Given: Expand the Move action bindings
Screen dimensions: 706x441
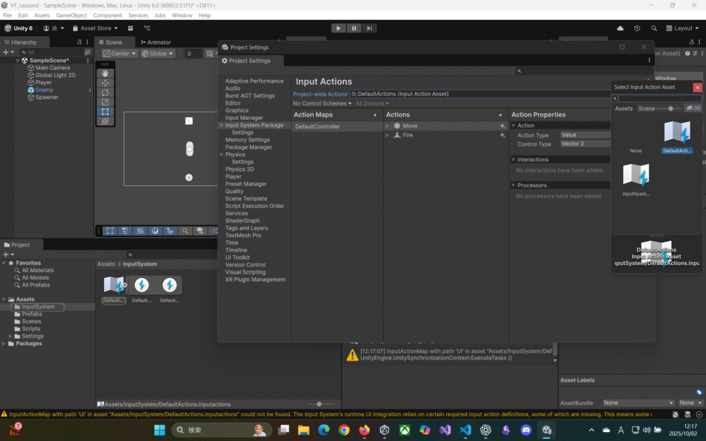Looking at the screenshot, I should click(x=388, y=126).
